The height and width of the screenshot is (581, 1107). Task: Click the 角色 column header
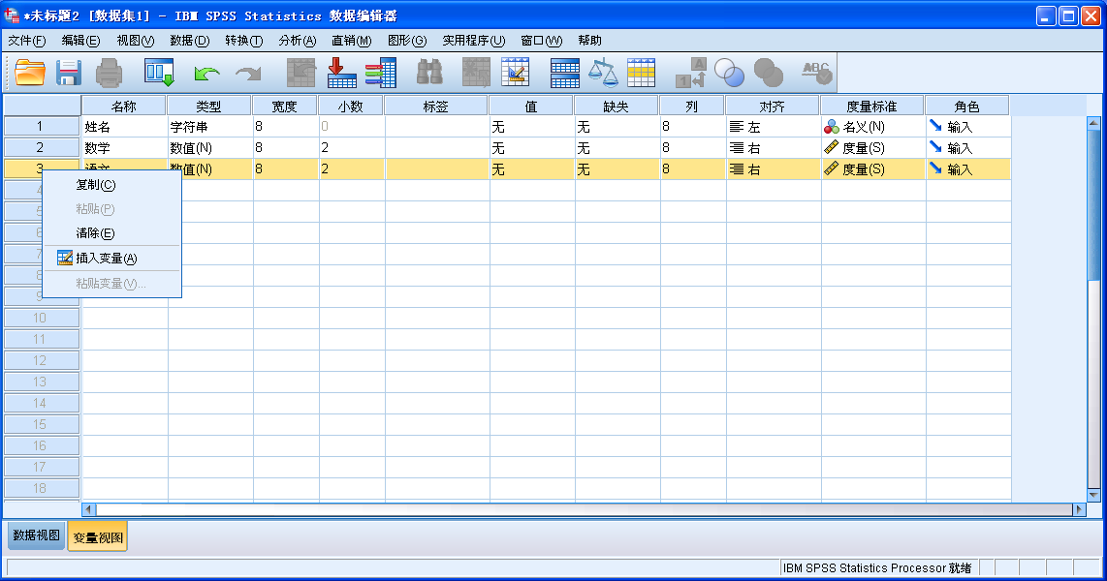pyautogui.click(x=967, y=106)
